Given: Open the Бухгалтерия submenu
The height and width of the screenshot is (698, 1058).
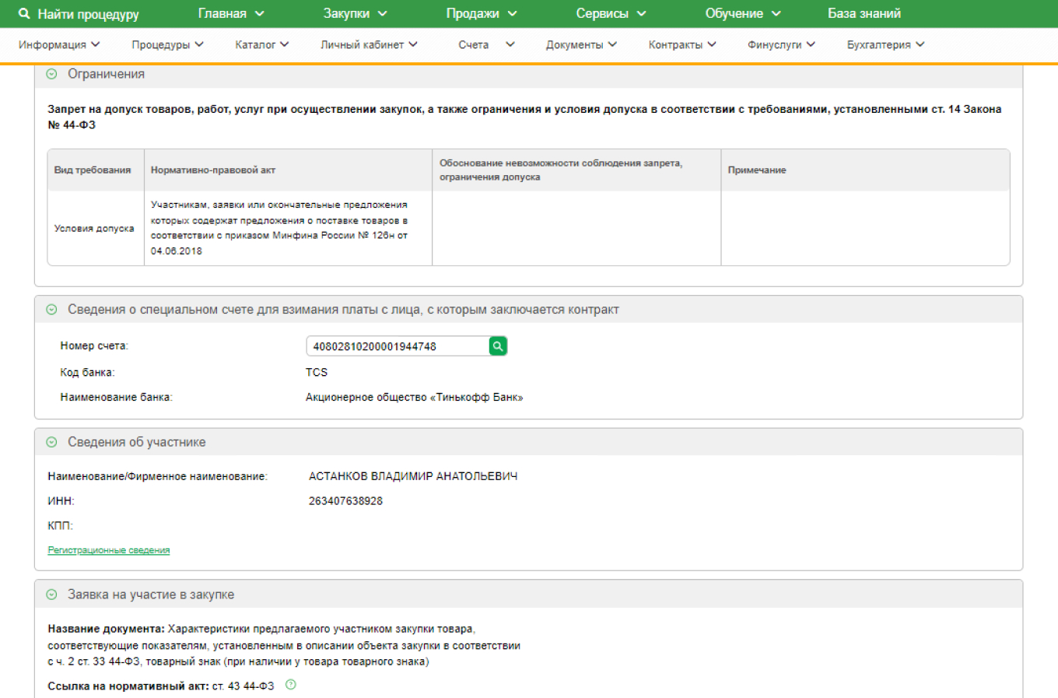Looking at the screenshot, I should [x=885, y=45].
